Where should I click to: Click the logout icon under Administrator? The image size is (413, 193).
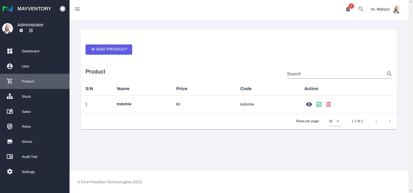tap(31, 31)
